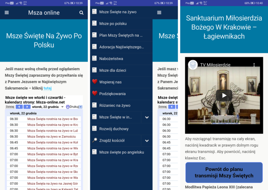Open 07:00 Msza roratnia w Rze event
Viewport: 268px width, 190px height.
pos(44,166)
